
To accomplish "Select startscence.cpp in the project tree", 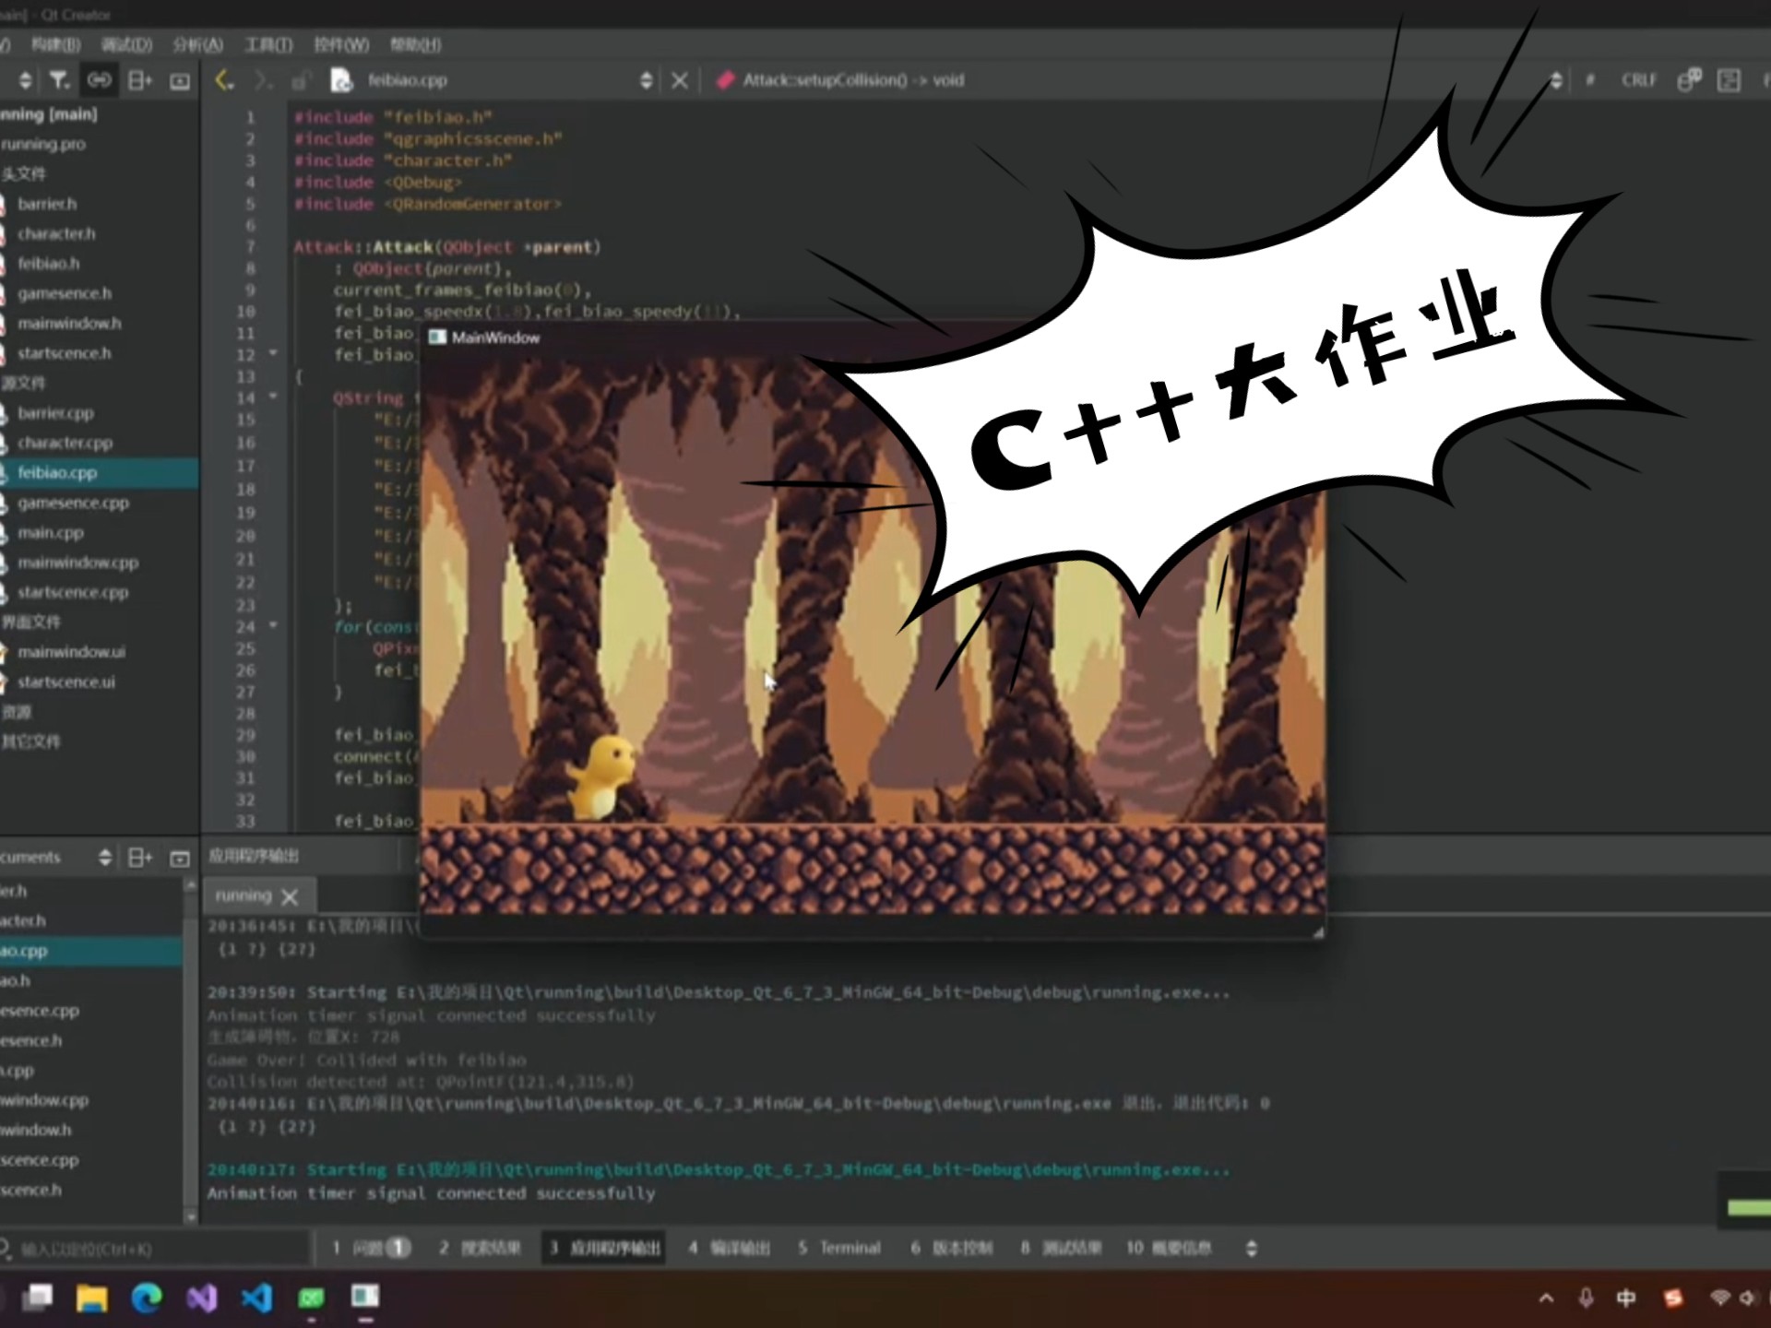I will tap(73, 592).
